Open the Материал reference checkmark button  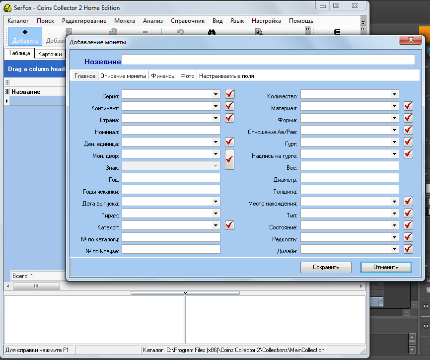(x=408, y=106)
